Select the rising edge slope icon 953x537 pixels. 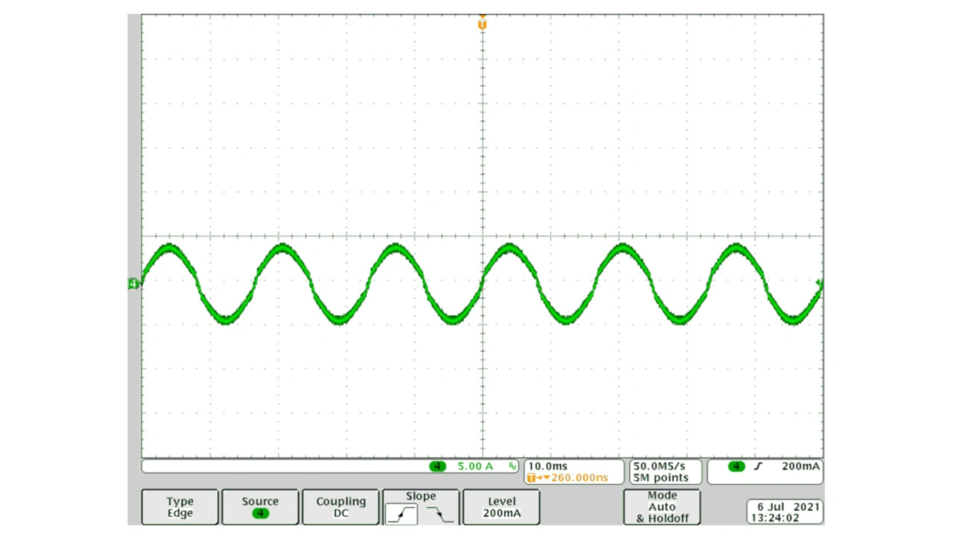click(401, 514)
